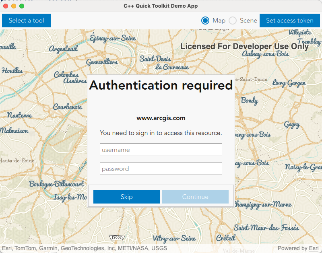
Task: Click the Saint-Denis label on the map
Action: (155, 58)
